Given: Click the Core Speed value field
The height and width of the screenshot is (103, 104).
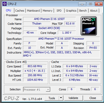Looking at the screenshot, I should (35, 66).
